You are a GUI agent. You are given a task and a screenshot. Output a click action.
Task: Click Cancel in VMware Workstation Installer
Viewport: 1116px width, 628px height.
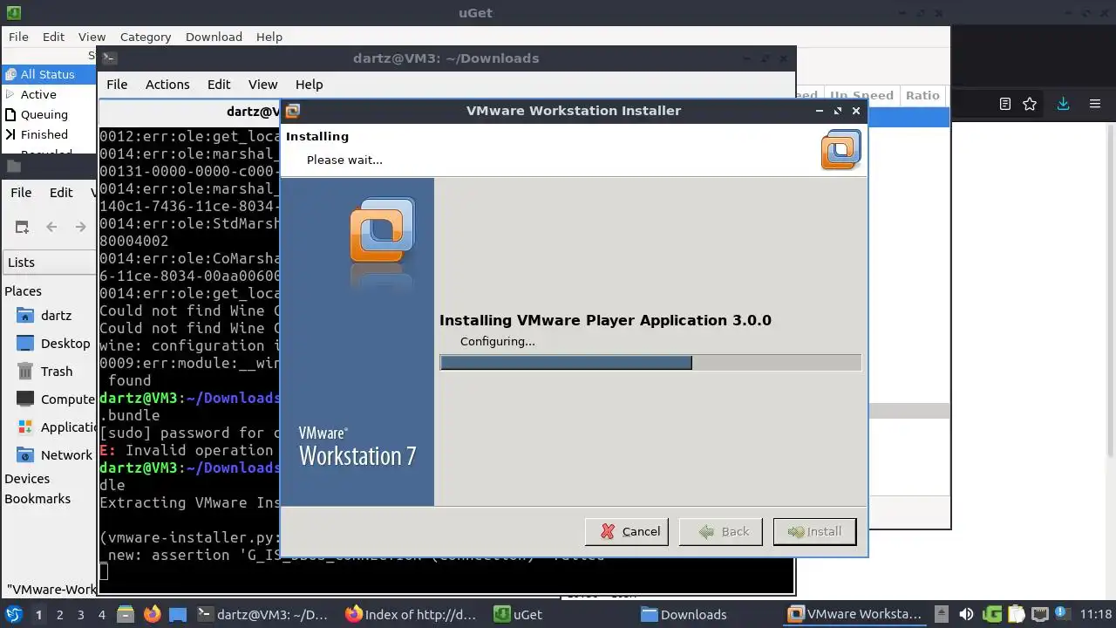(627, 531)
